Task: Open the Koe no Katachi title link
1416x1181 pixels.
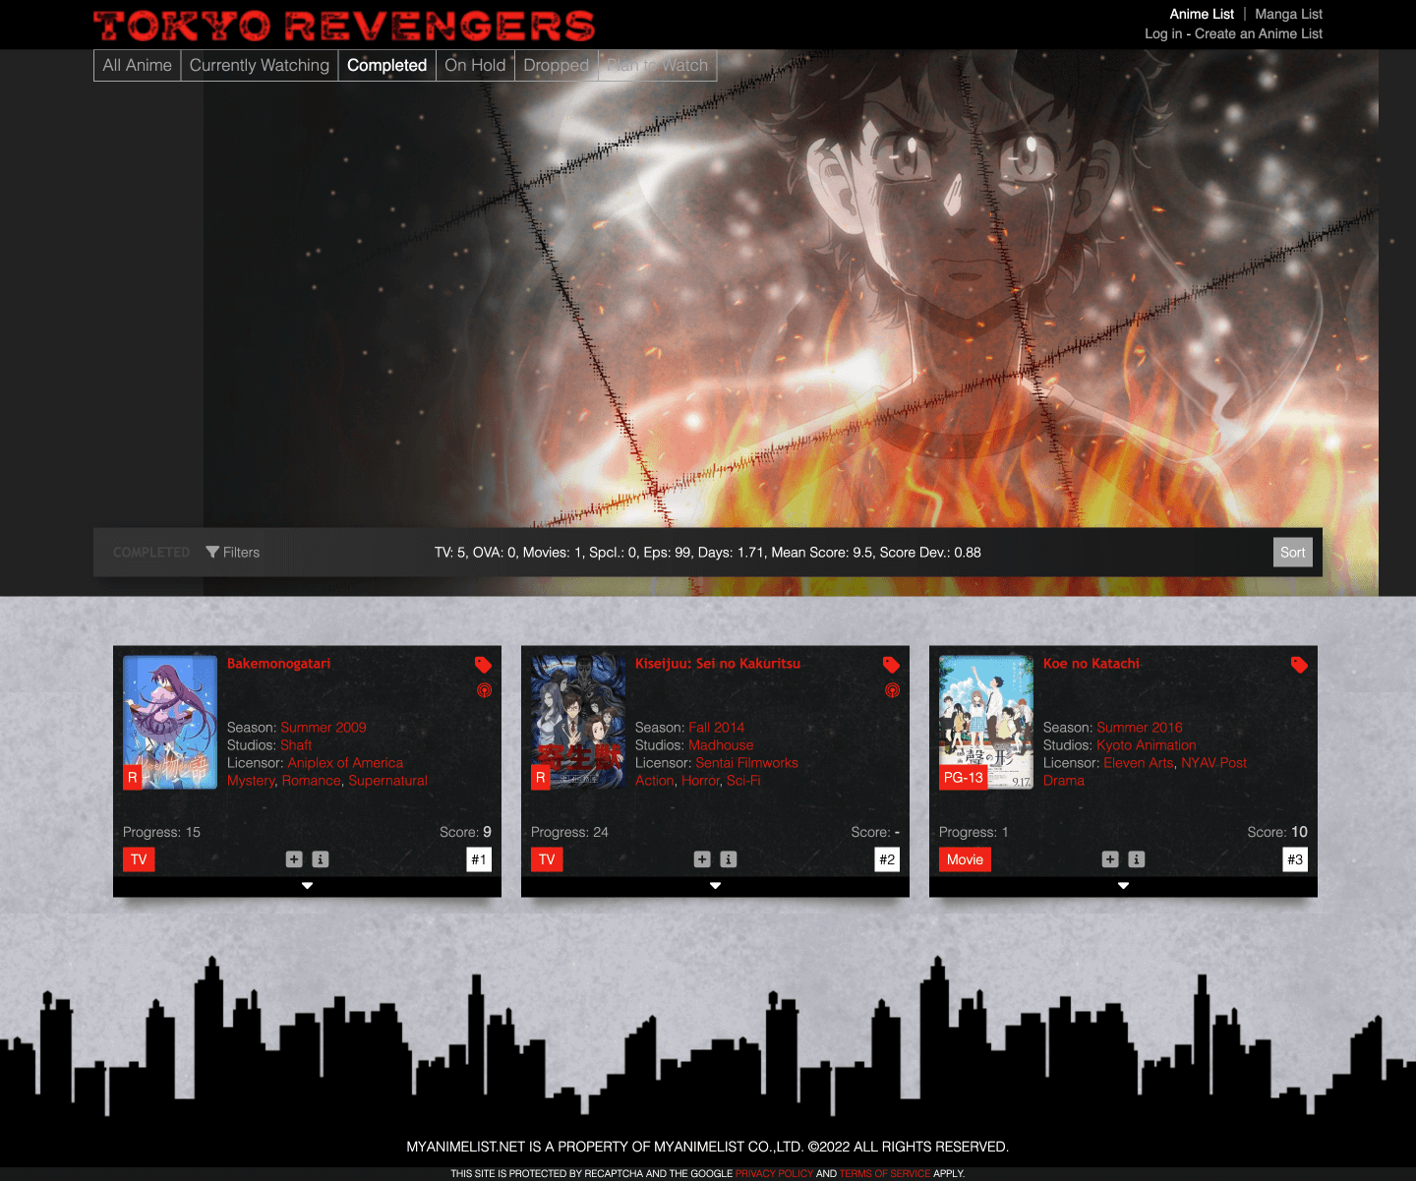Action: (x=1091, y=664)
